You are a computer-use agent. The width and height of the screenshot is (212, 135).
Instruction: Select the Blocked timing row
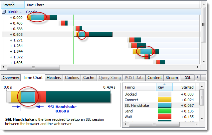click(x=161, y=94)
